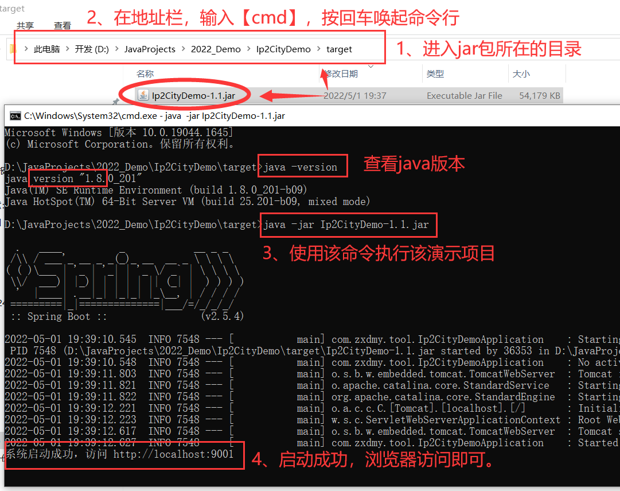Select the Ip2CityDemo-1.1.jar file icon

click(x=143, y=95)
